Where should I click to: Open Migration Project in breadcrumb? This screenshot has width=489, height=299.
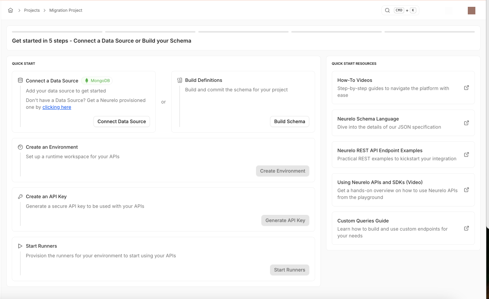point(66,10)
